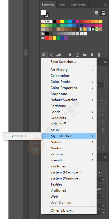This screenshot has width=109, height=219.
Task: Switch to the Color Guide tab
Action: [78, 5]
